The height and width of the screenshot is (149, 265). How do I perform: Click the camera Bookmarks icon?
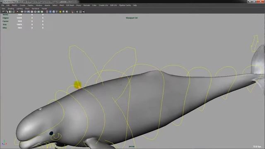(10, 12)
